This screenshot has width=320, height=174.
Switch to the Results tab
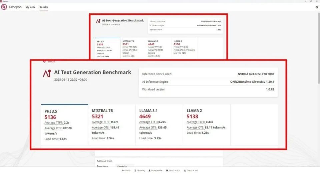tap(44, 7)
